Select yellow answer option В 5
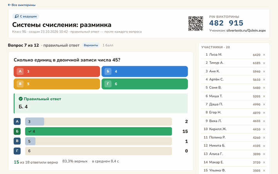 click(57, 84)
